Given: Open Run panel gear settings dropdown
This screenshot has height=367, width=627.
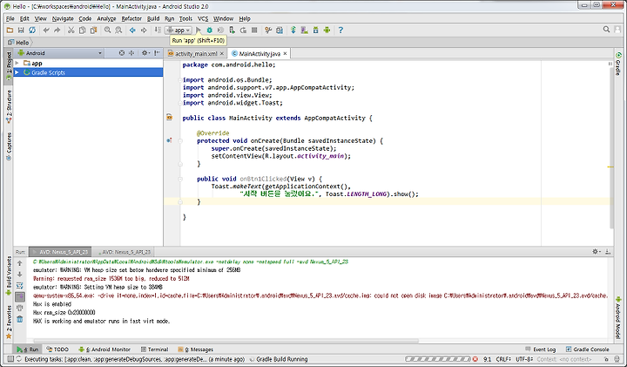Looking at the screenshot, I should click(597, 252).
